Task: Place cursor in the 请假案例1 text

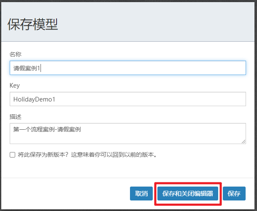Action: click(26, 68)
